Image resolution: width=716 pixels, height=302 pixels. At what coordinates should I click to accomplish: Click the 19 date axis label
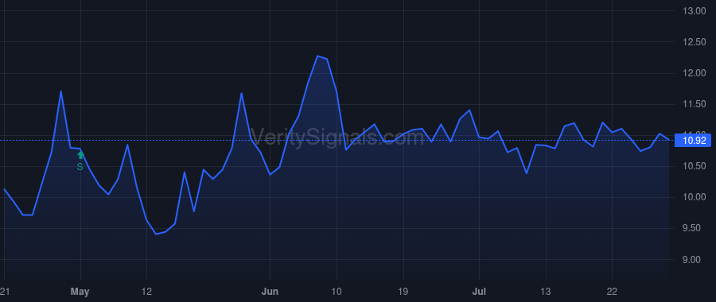pos(403,292)
